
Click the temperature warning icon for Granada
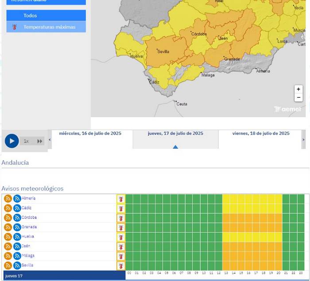tap(121, 228)
